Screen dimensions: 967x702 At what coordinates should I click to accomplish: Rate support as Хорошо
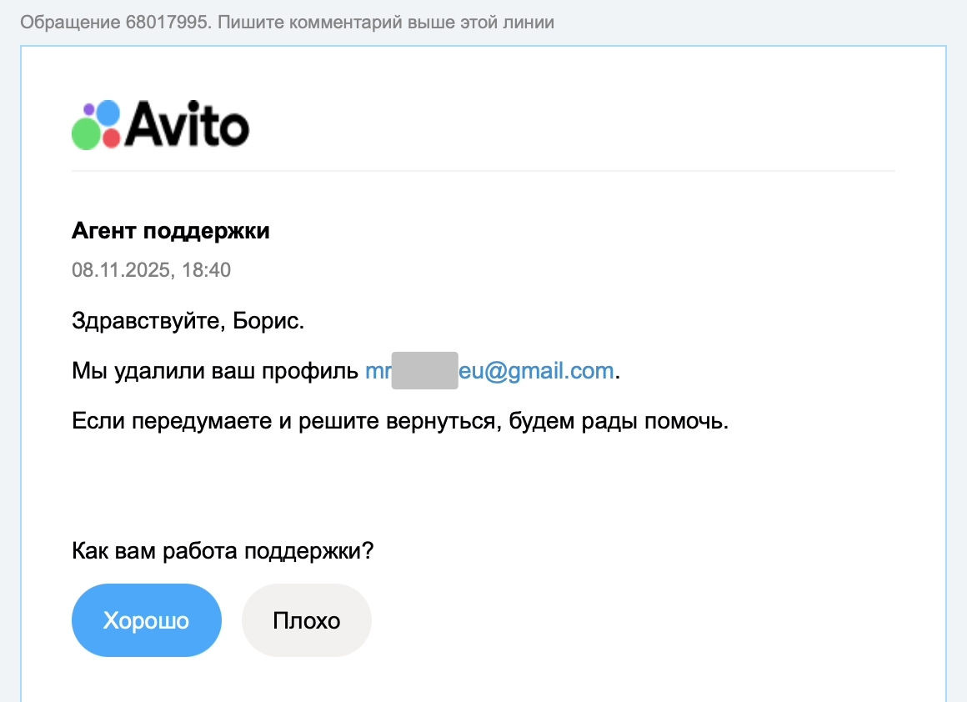[146, 621]
